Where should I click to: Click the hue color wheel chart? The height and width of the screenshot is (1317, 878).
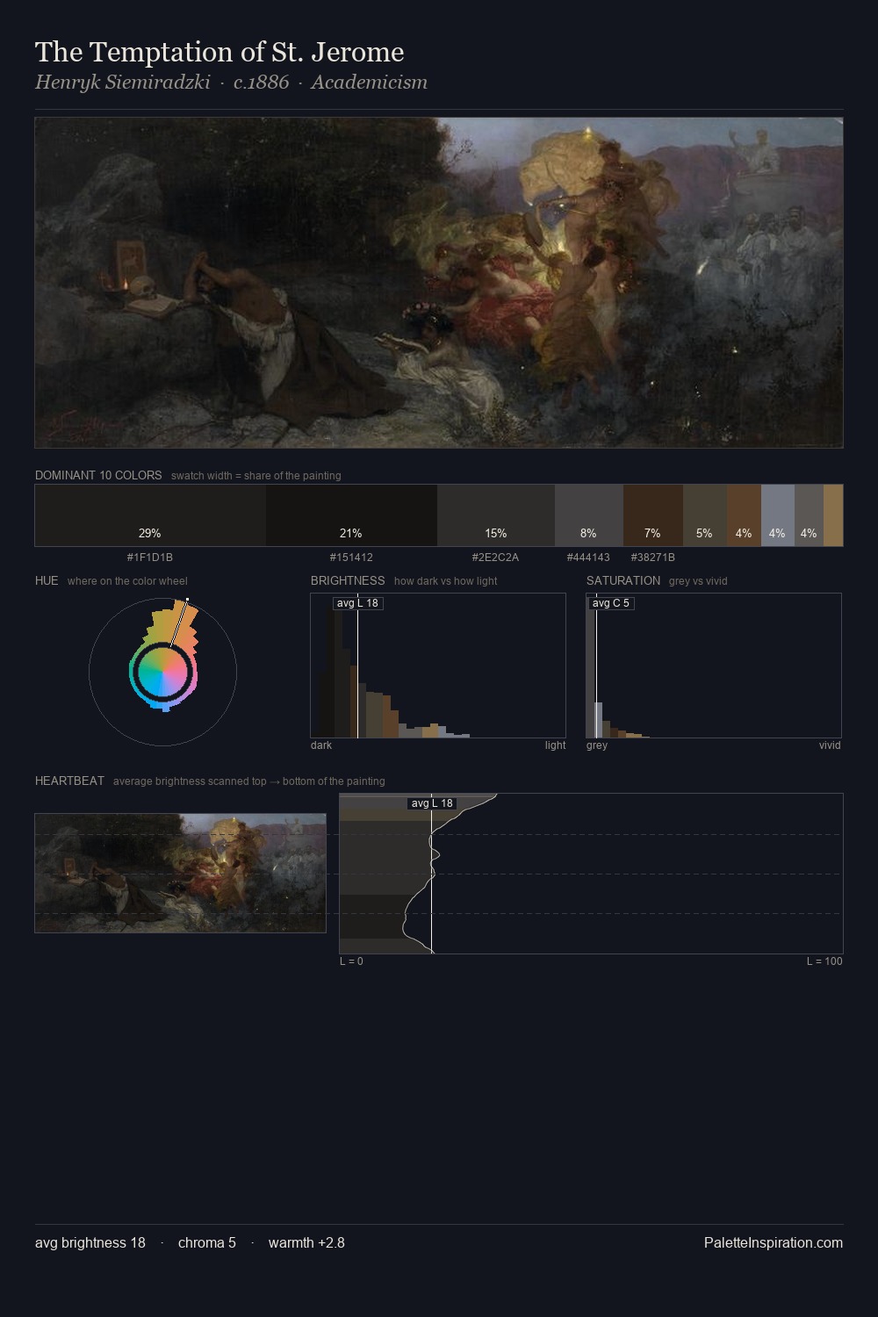[x=162, y=672]
